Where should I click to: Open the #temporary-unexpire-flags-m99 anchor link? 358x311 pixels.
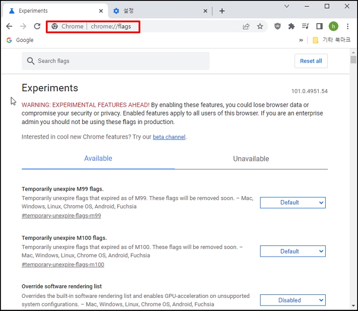tap(61, 216)
